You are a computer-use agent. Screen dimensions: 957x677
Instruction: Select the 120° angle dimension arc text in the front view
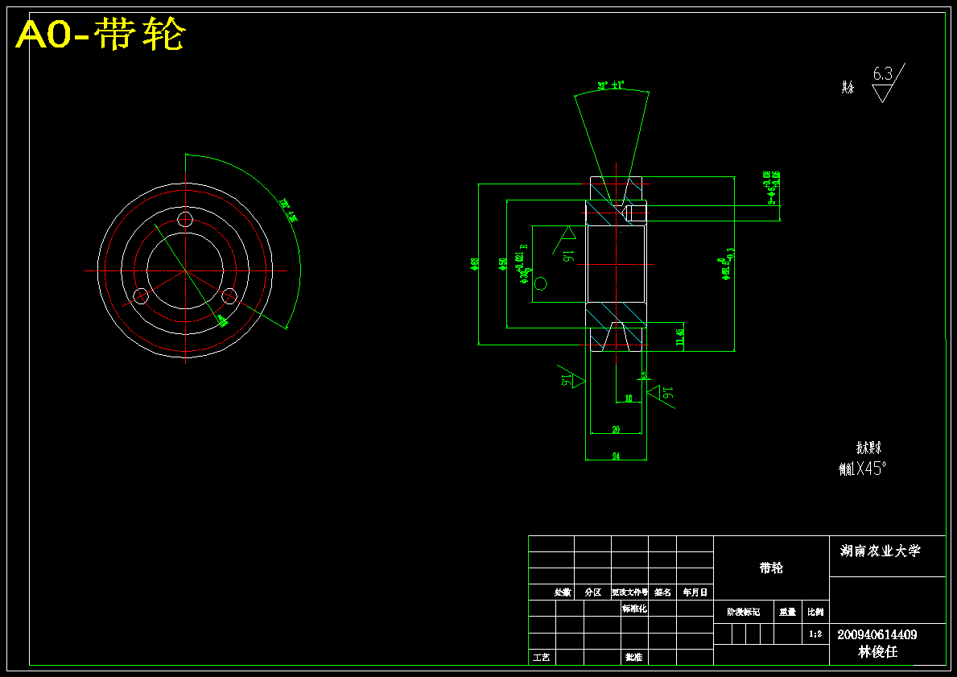[288, 209]
